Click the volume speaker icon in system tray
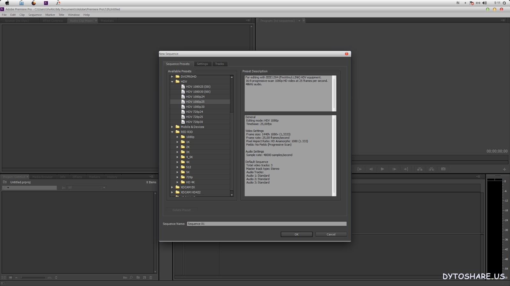Image resolution: width=510 pixels, height=286 pixels. (x=484, y=3)
